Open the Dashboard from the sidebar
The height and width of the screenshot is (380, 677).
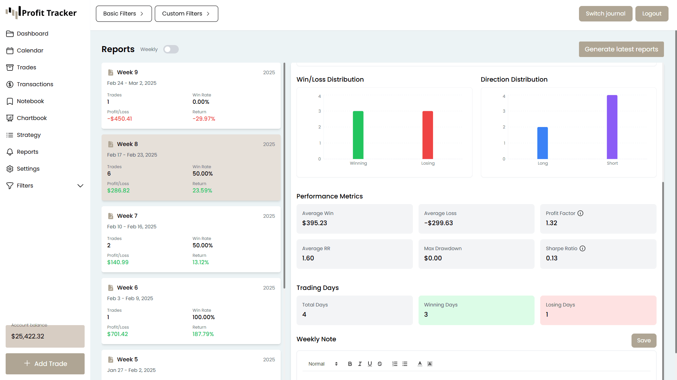[x=32, y=33]
